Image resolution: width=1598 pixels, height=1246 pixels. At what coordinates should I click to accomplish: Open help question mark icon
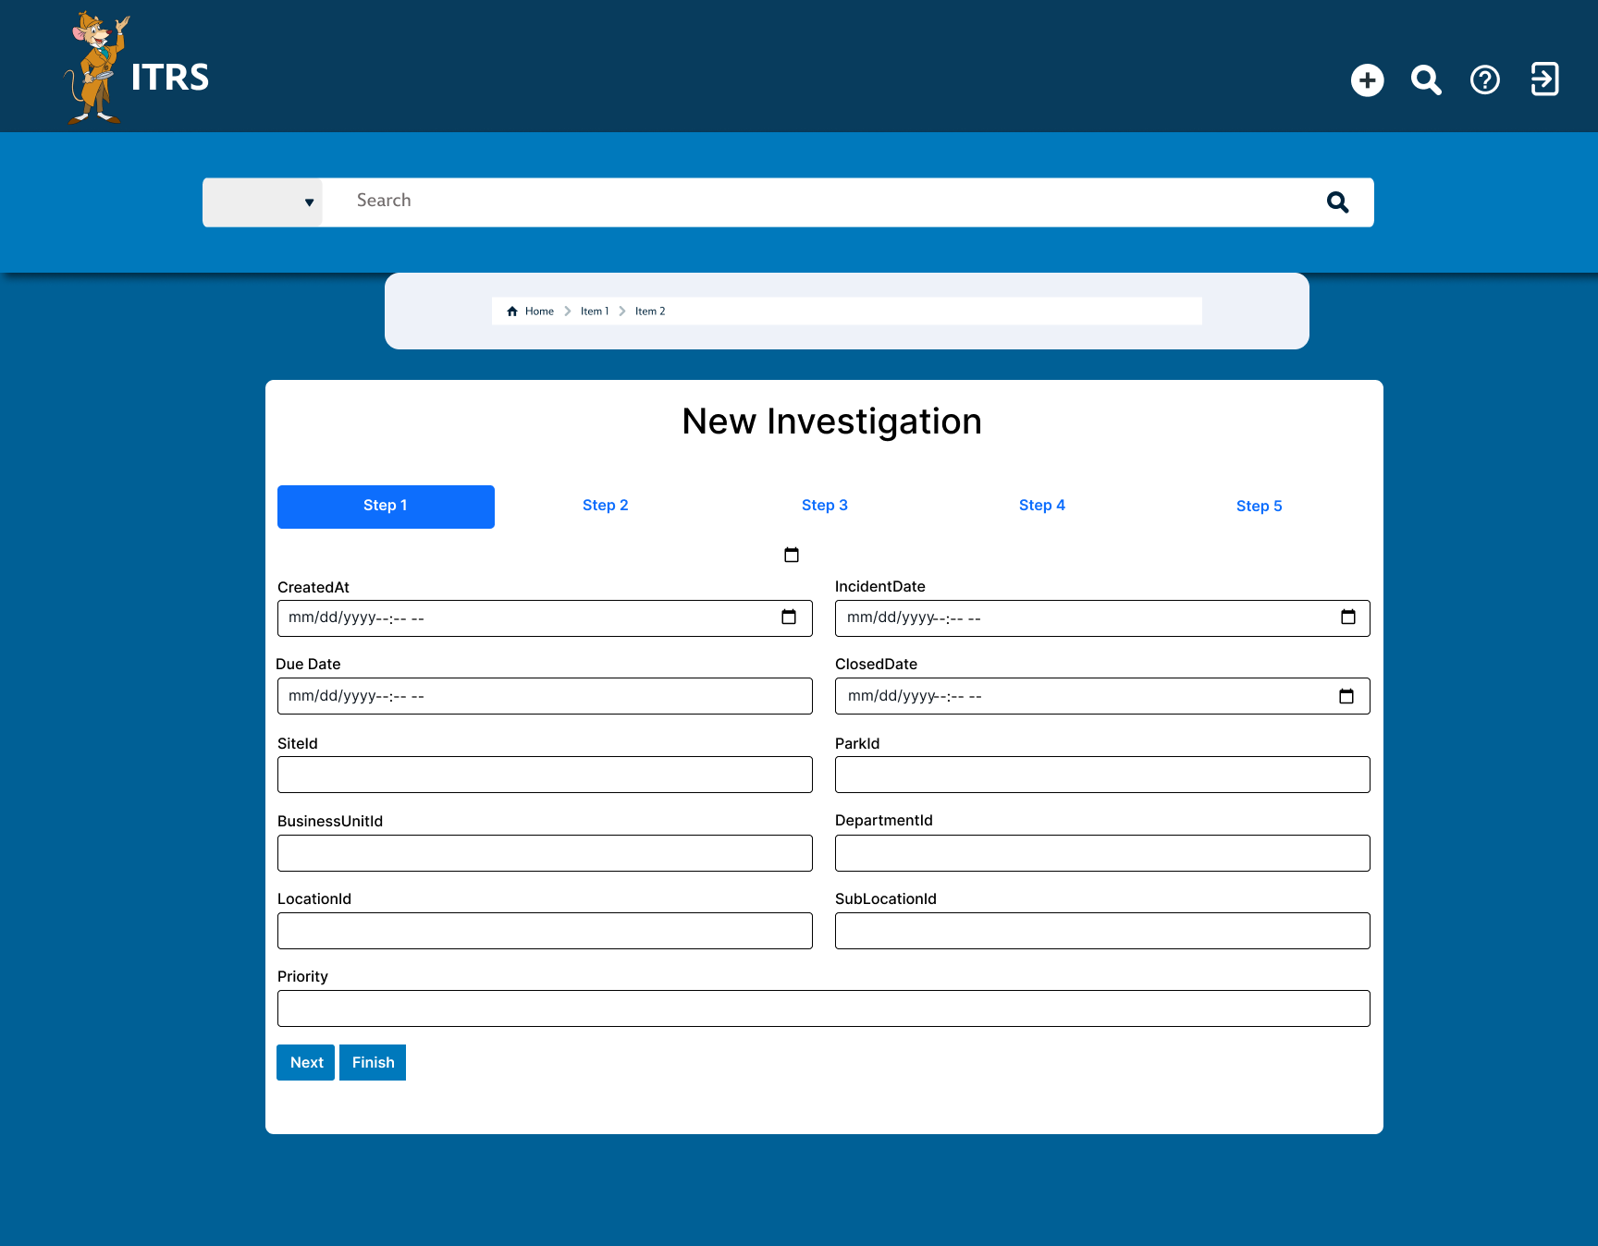[1485, 80]
